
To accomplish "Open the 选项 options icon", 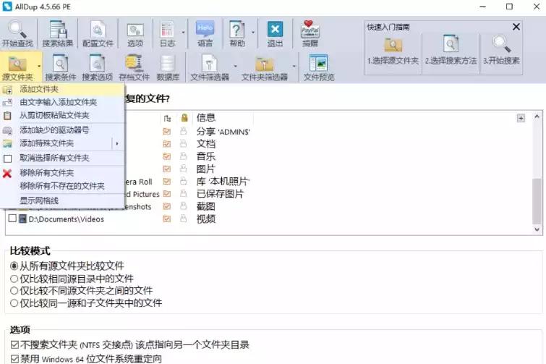I will 135,33.
